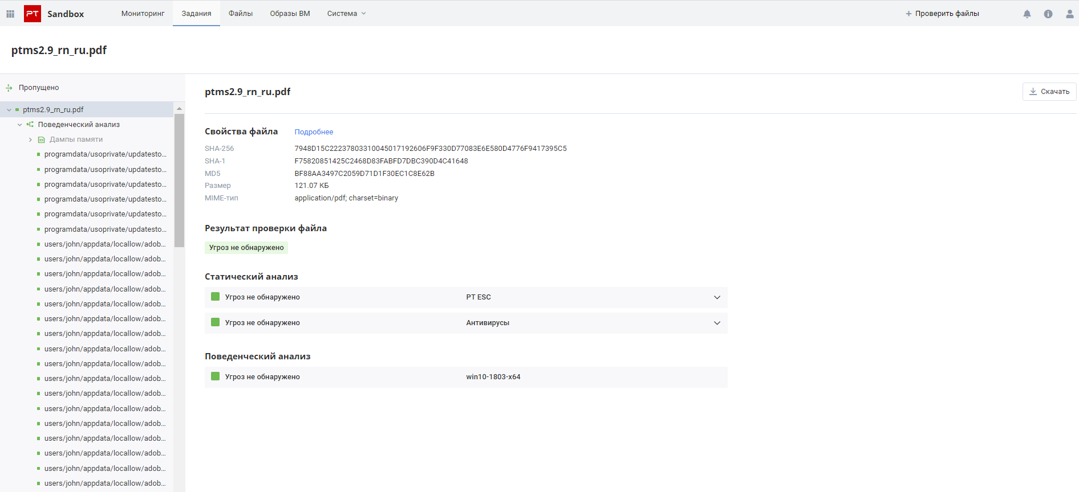Viewport: 1079px width, 492px height.
Task: Click the behavioral analysis tree icon
Action: click(x=30, y=125)
